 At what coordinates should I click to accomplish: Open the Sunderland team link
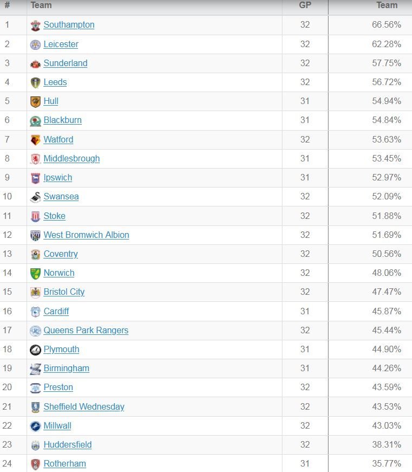click(x=66, y=63)
